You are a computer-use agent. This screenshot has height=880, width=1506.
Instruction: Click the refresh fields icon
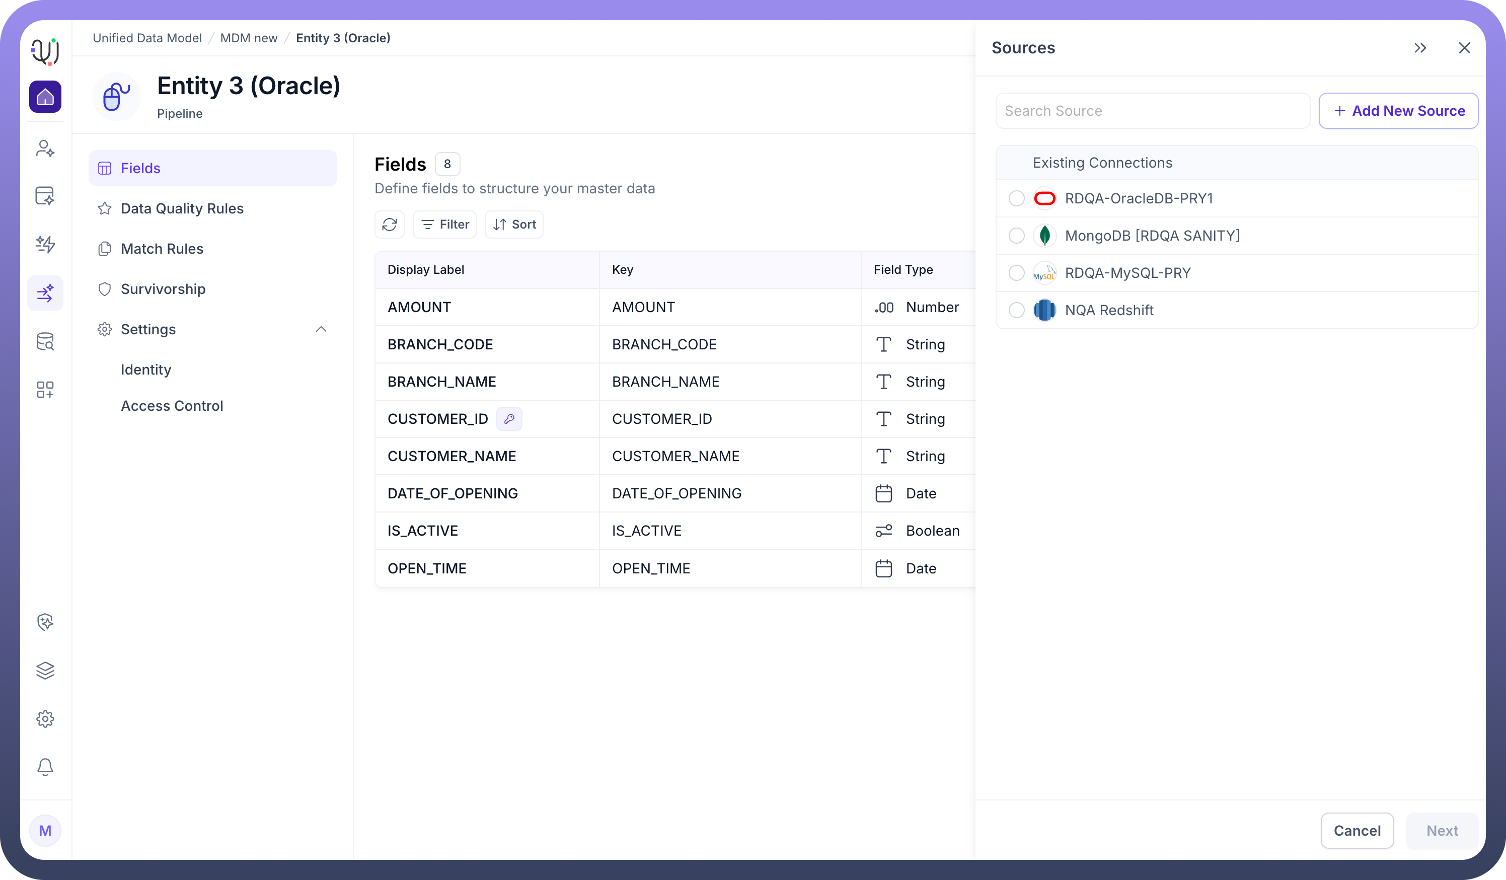pos(390,224)
